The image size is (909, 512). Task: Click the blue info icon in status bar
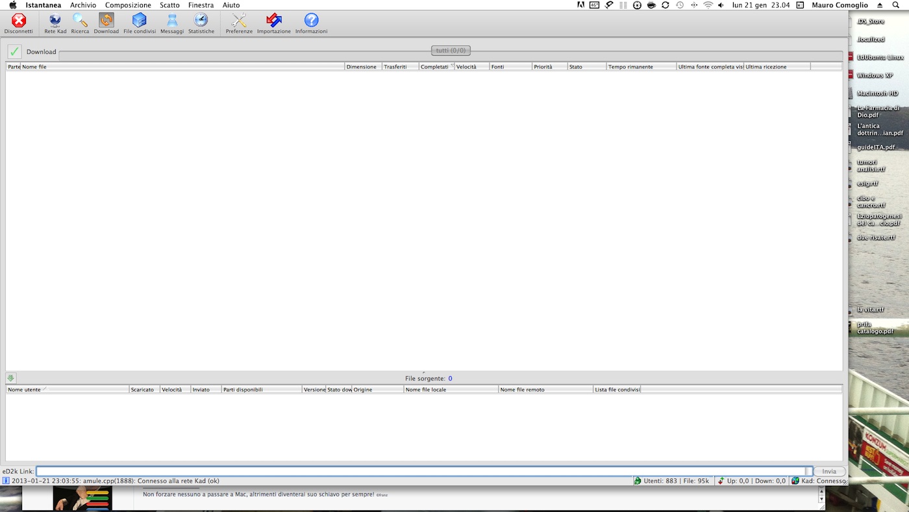pos(6,481)
